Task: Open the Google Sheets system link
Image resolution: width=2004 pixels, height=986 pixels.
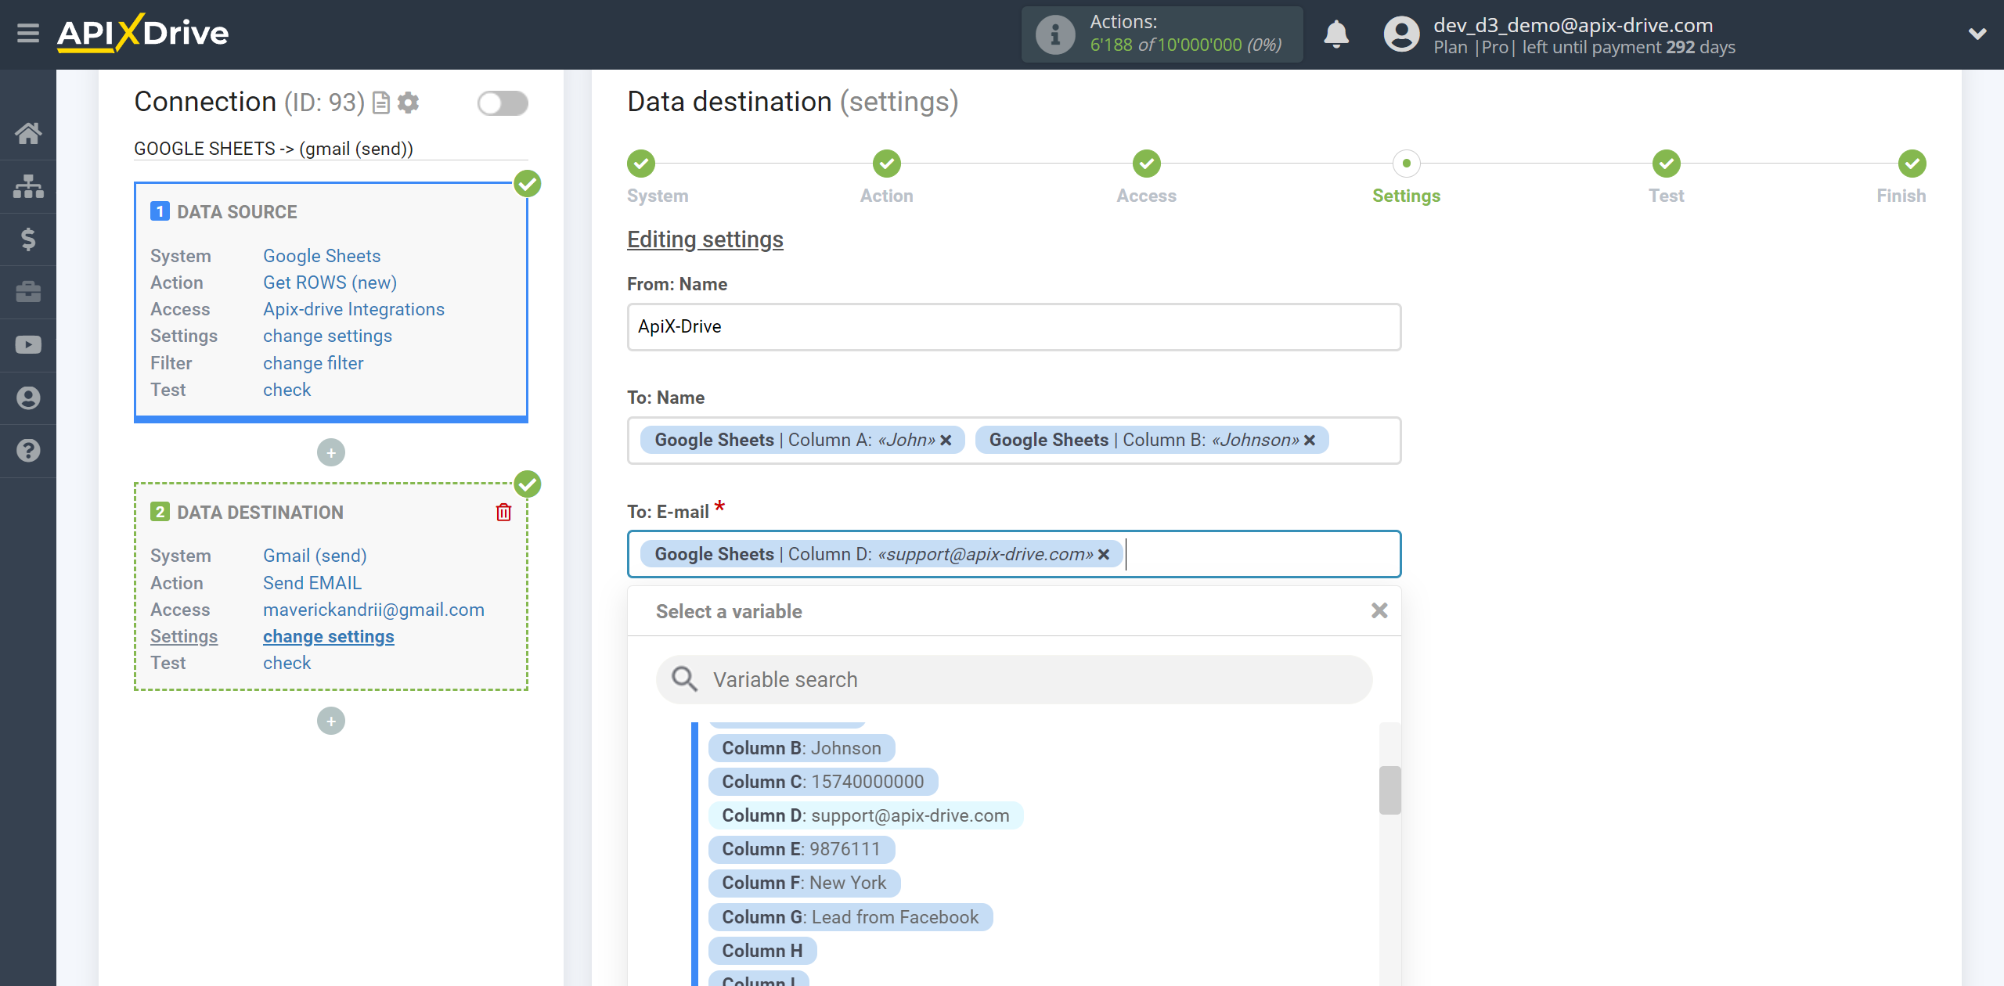Action: [322, 256]
